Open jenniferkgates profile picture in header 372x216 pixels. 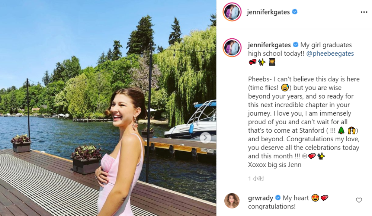[232, 12]
